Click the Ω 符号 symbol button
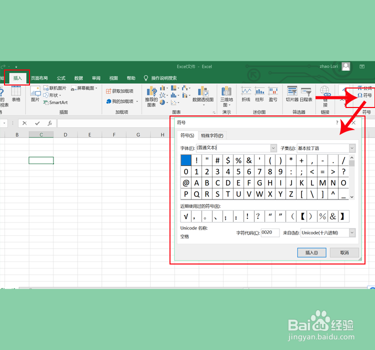 click(364, 95)
